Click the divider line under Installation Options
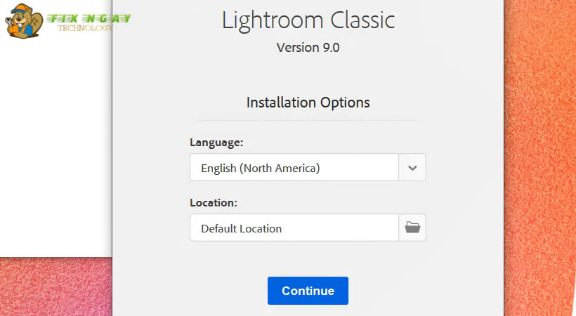The height and width of the screenshot is (316, 576). pyautogui.click(x=308, y=120)
